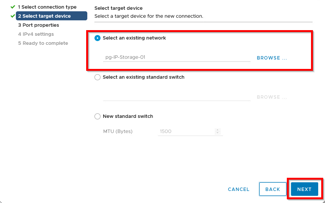Pick the New standard switch radio button
This screenshot has height=203, width=325.
(97, 116)
